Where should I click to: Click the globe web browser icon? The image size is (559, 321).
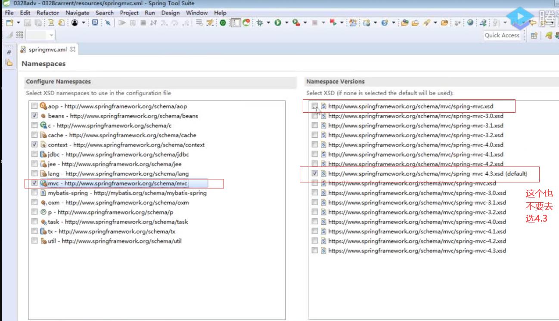click(470, 23)
